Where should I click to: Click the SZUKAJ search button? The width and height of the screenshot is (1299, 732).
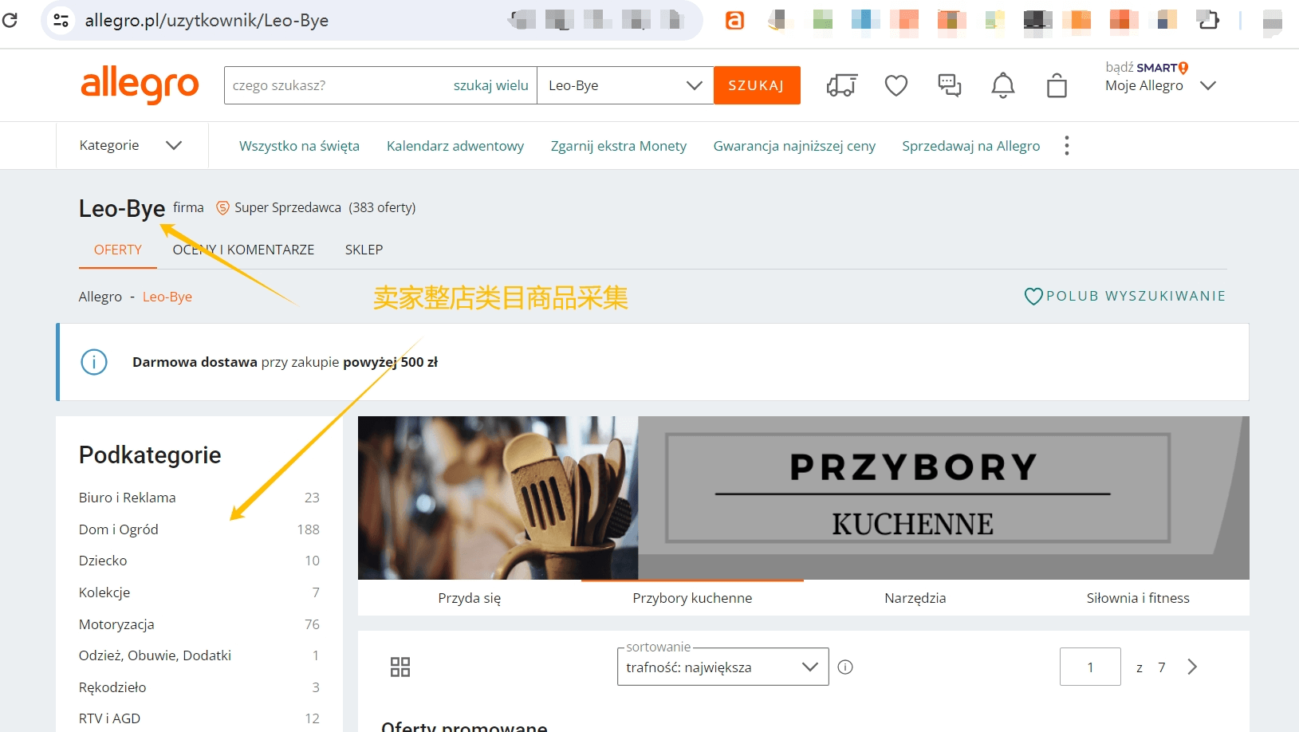pyautogui.click(x=756, y=85)
